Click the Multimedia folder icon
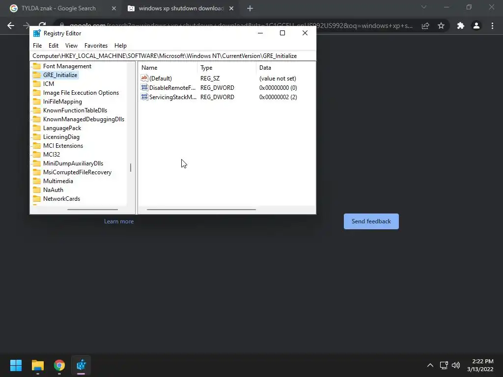This screenshot has width=503, height=377. click(x=37, y=181)
